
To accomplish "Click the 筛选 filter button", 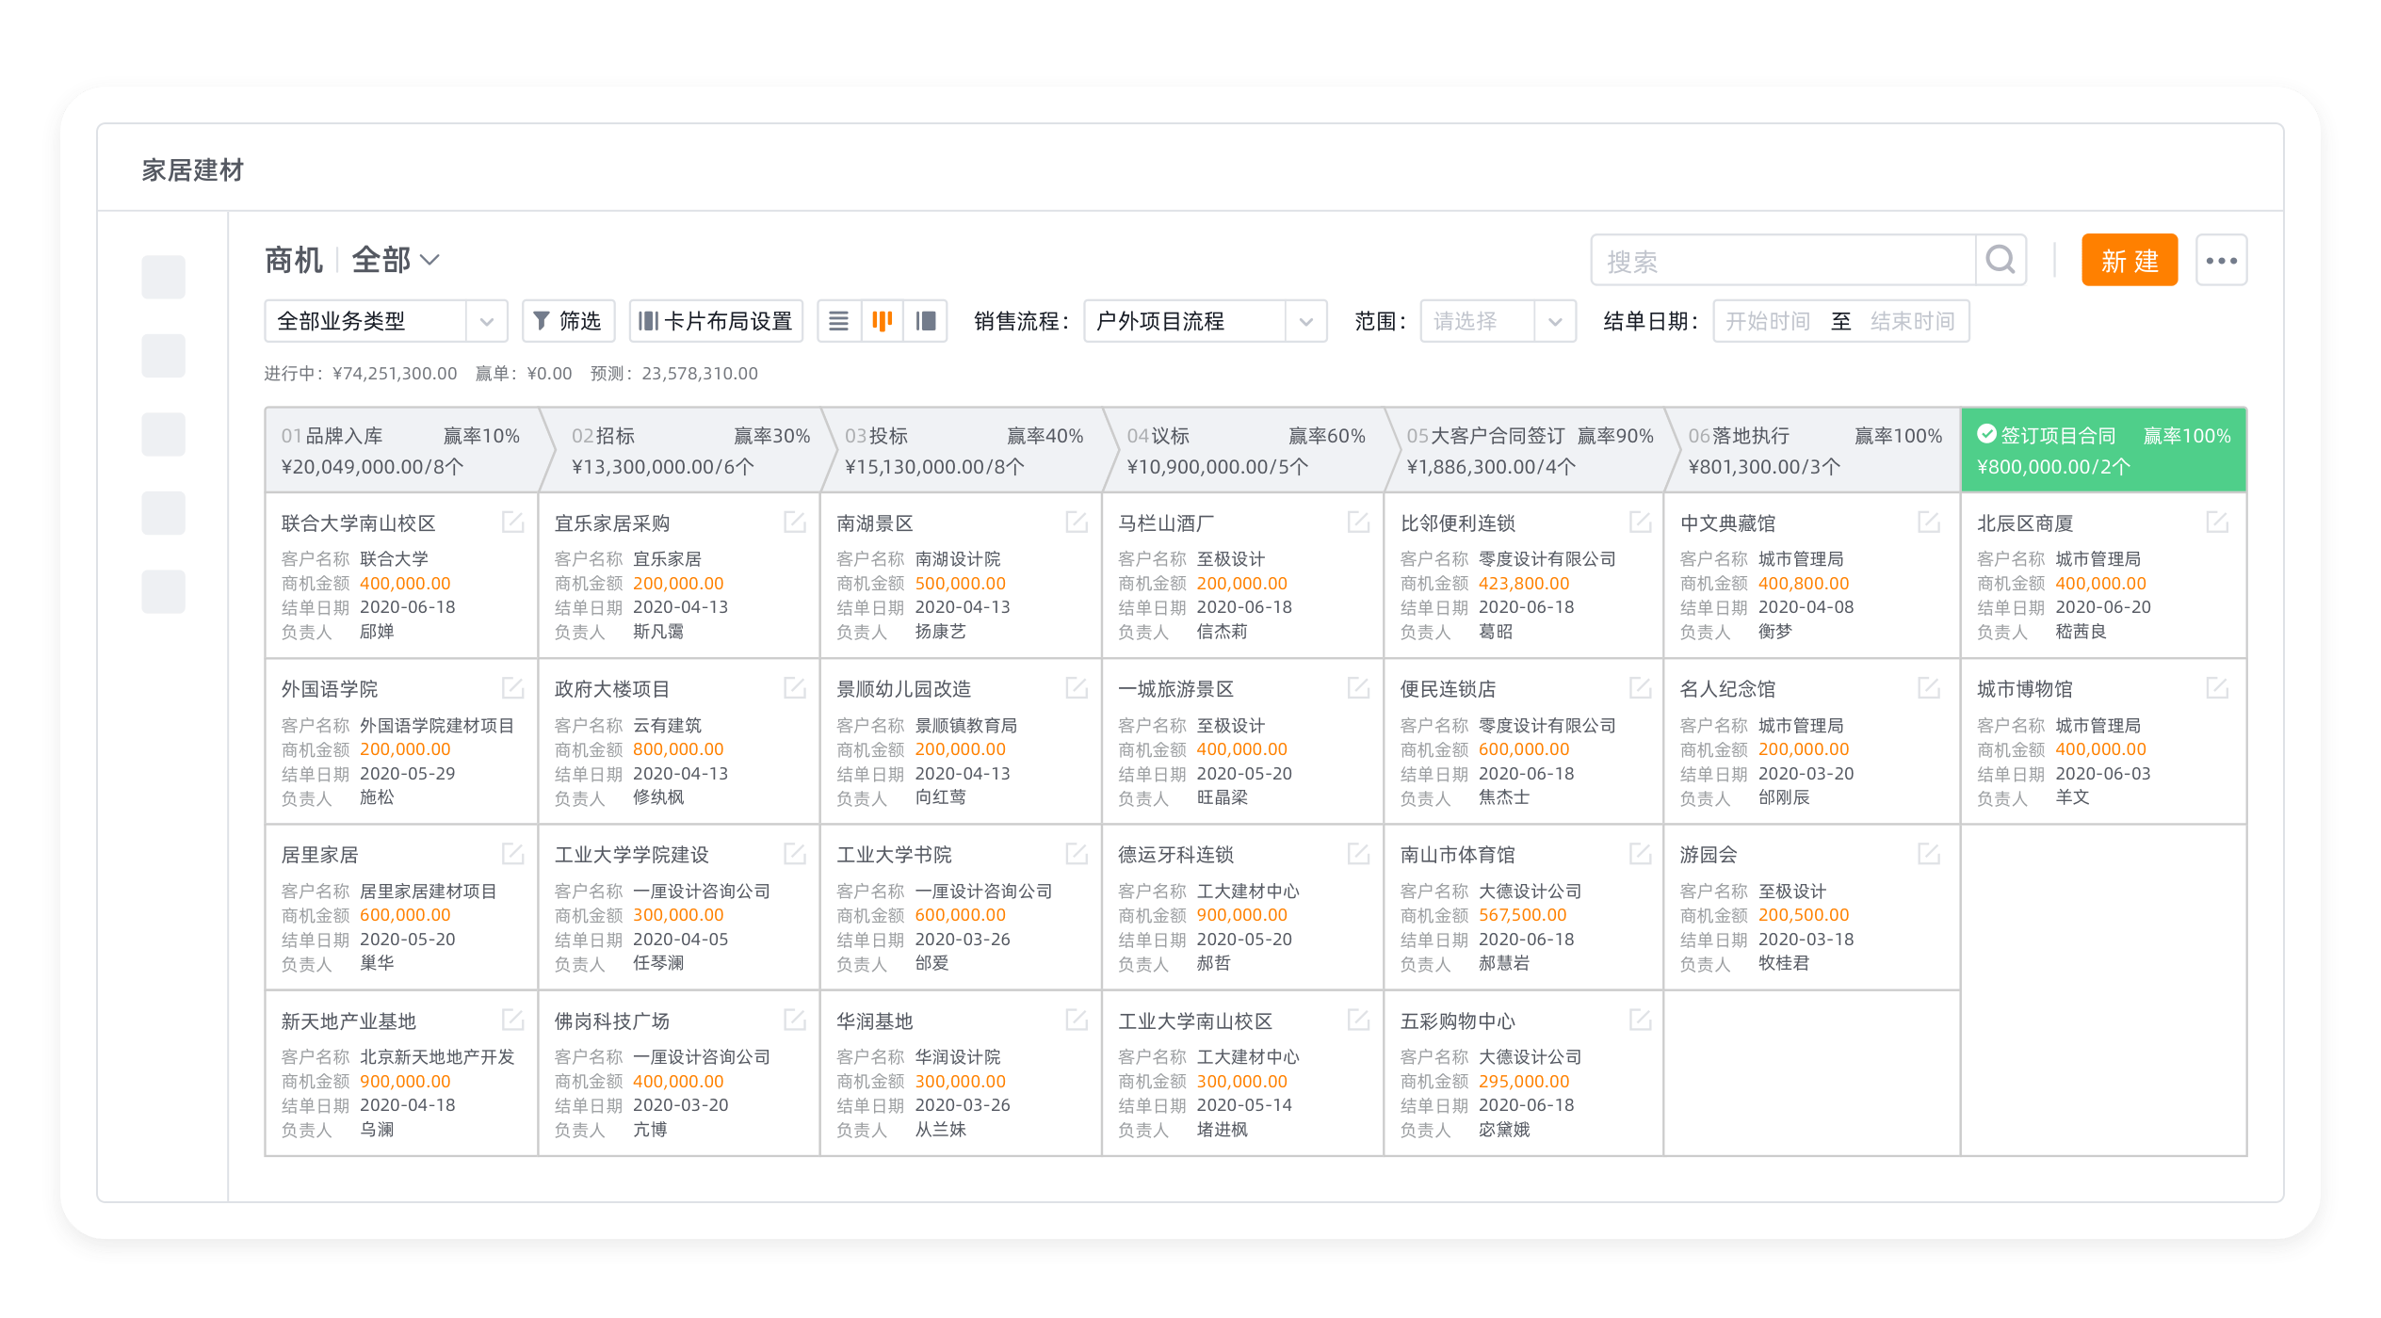I will pyautogui.click(x=568, y=321).
